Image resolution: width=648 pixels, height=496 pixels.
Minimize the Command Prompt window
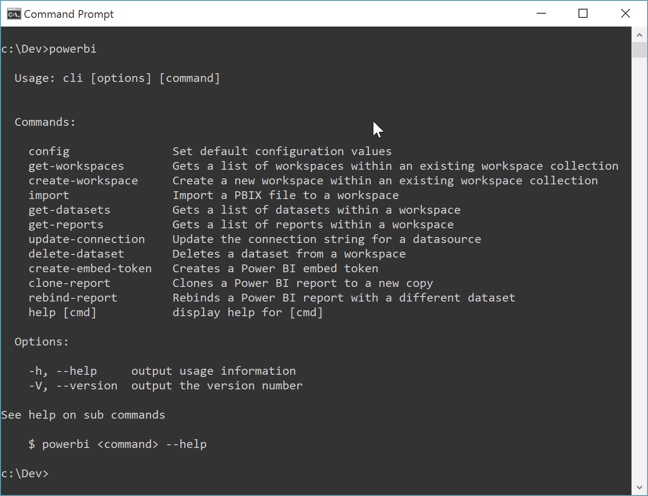(x=541, y=14)
